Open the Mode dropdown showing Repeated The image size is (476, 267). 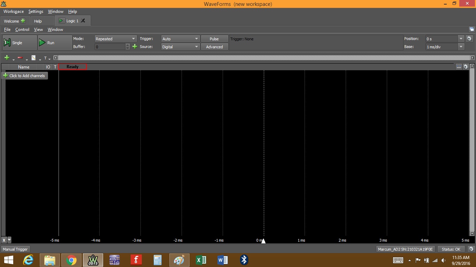click(x=115, y=39)
